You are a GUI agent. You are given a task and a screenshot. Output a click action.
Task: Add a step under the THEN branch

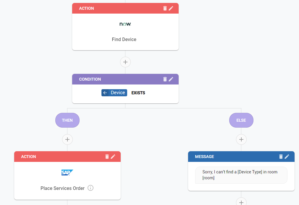point(67,139)
